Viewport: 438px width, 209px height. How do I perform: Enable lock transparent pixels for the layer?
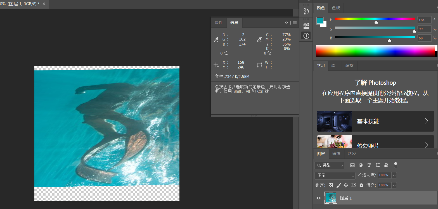331,185
